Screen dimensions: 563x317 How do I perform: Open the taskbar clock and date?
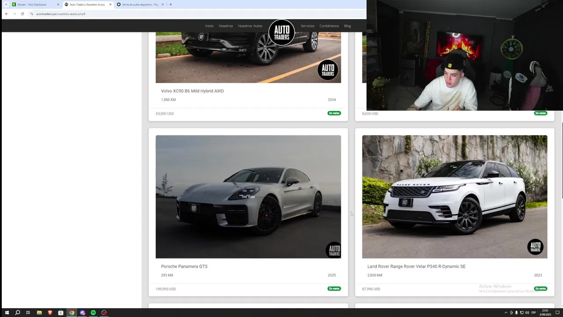545,313
